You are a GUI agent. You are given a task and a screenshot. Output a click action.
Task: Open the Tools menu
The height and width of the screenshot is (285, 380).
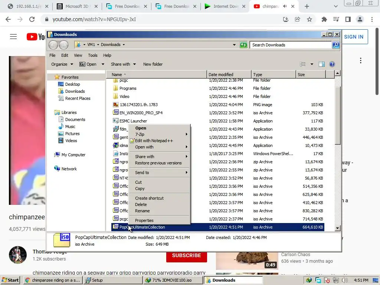[x=92, y=55]
